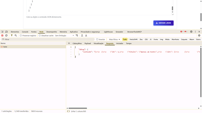The width and height of the screenshot is (202, 113).
Task: Click the ENVIAR JSON button
Action: (163, 23)
